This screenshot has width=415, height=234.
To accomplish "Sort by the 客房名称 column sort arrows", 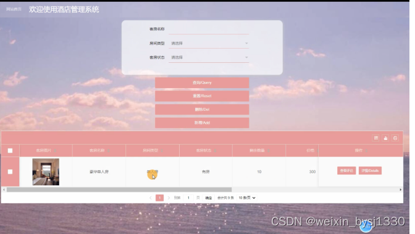I will tap(109, 151).
